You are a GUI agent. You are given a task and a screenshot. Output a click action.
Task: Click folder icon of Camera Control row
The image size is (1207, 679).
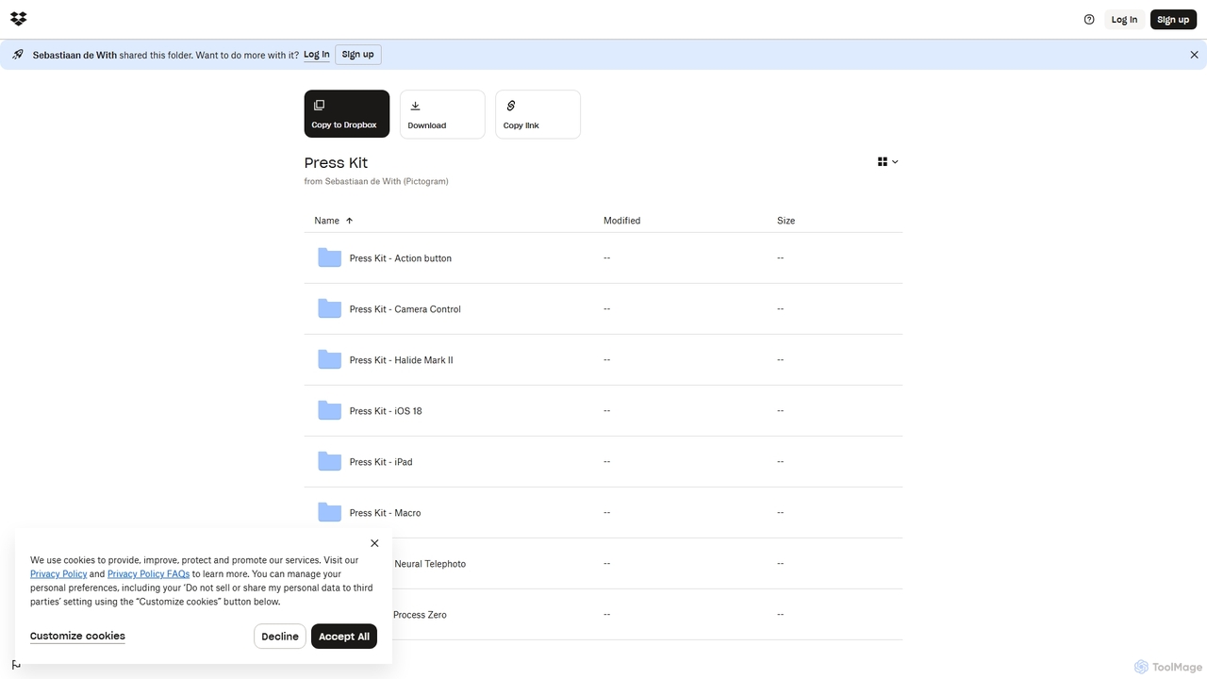[x=329, y=308]
